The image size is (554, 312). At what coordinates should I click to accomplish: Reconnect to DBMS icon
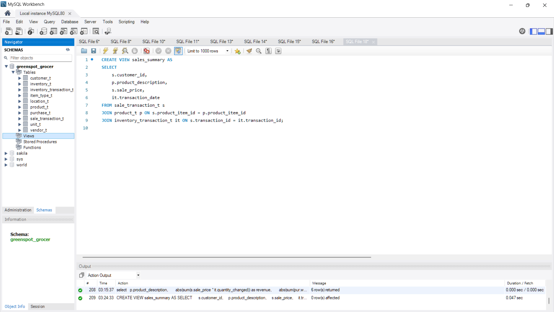(108, 31)
